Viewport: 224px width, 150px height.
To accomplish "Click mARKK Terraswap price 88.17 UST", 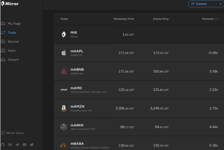I will coord(127,127).
